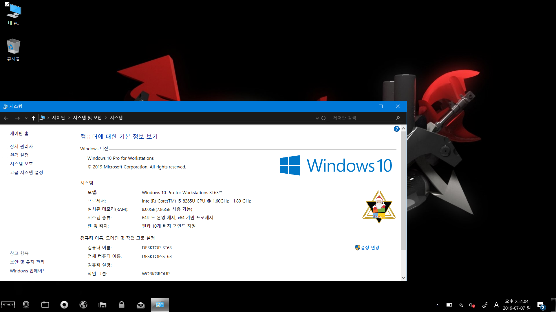
Task: Click the battery status tray icon
Action: 449,305
